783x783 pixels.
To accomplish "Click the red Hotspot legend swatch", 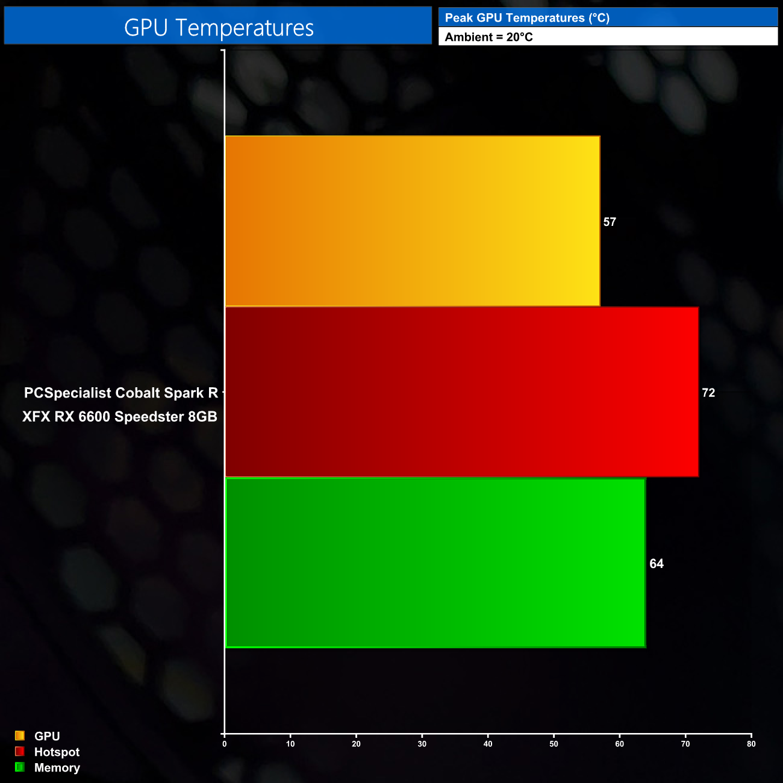I will click(20, 751).
